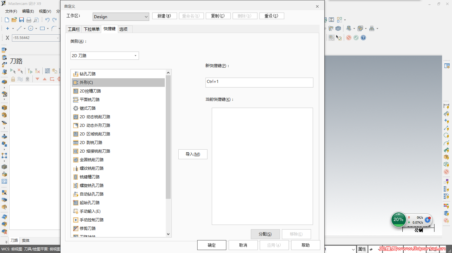Click the 确定 OK button
452x253 pixels.
(212, 245)
